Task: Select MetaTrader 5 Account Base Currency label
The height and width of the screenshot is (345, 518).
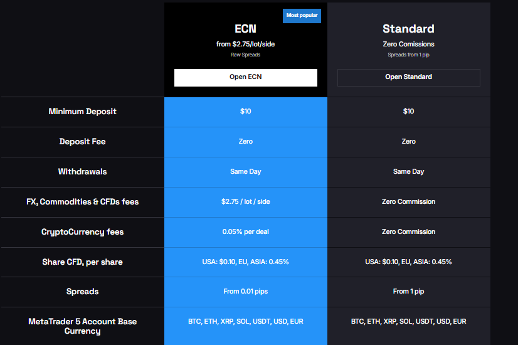Action: click(x=82, y=326)
